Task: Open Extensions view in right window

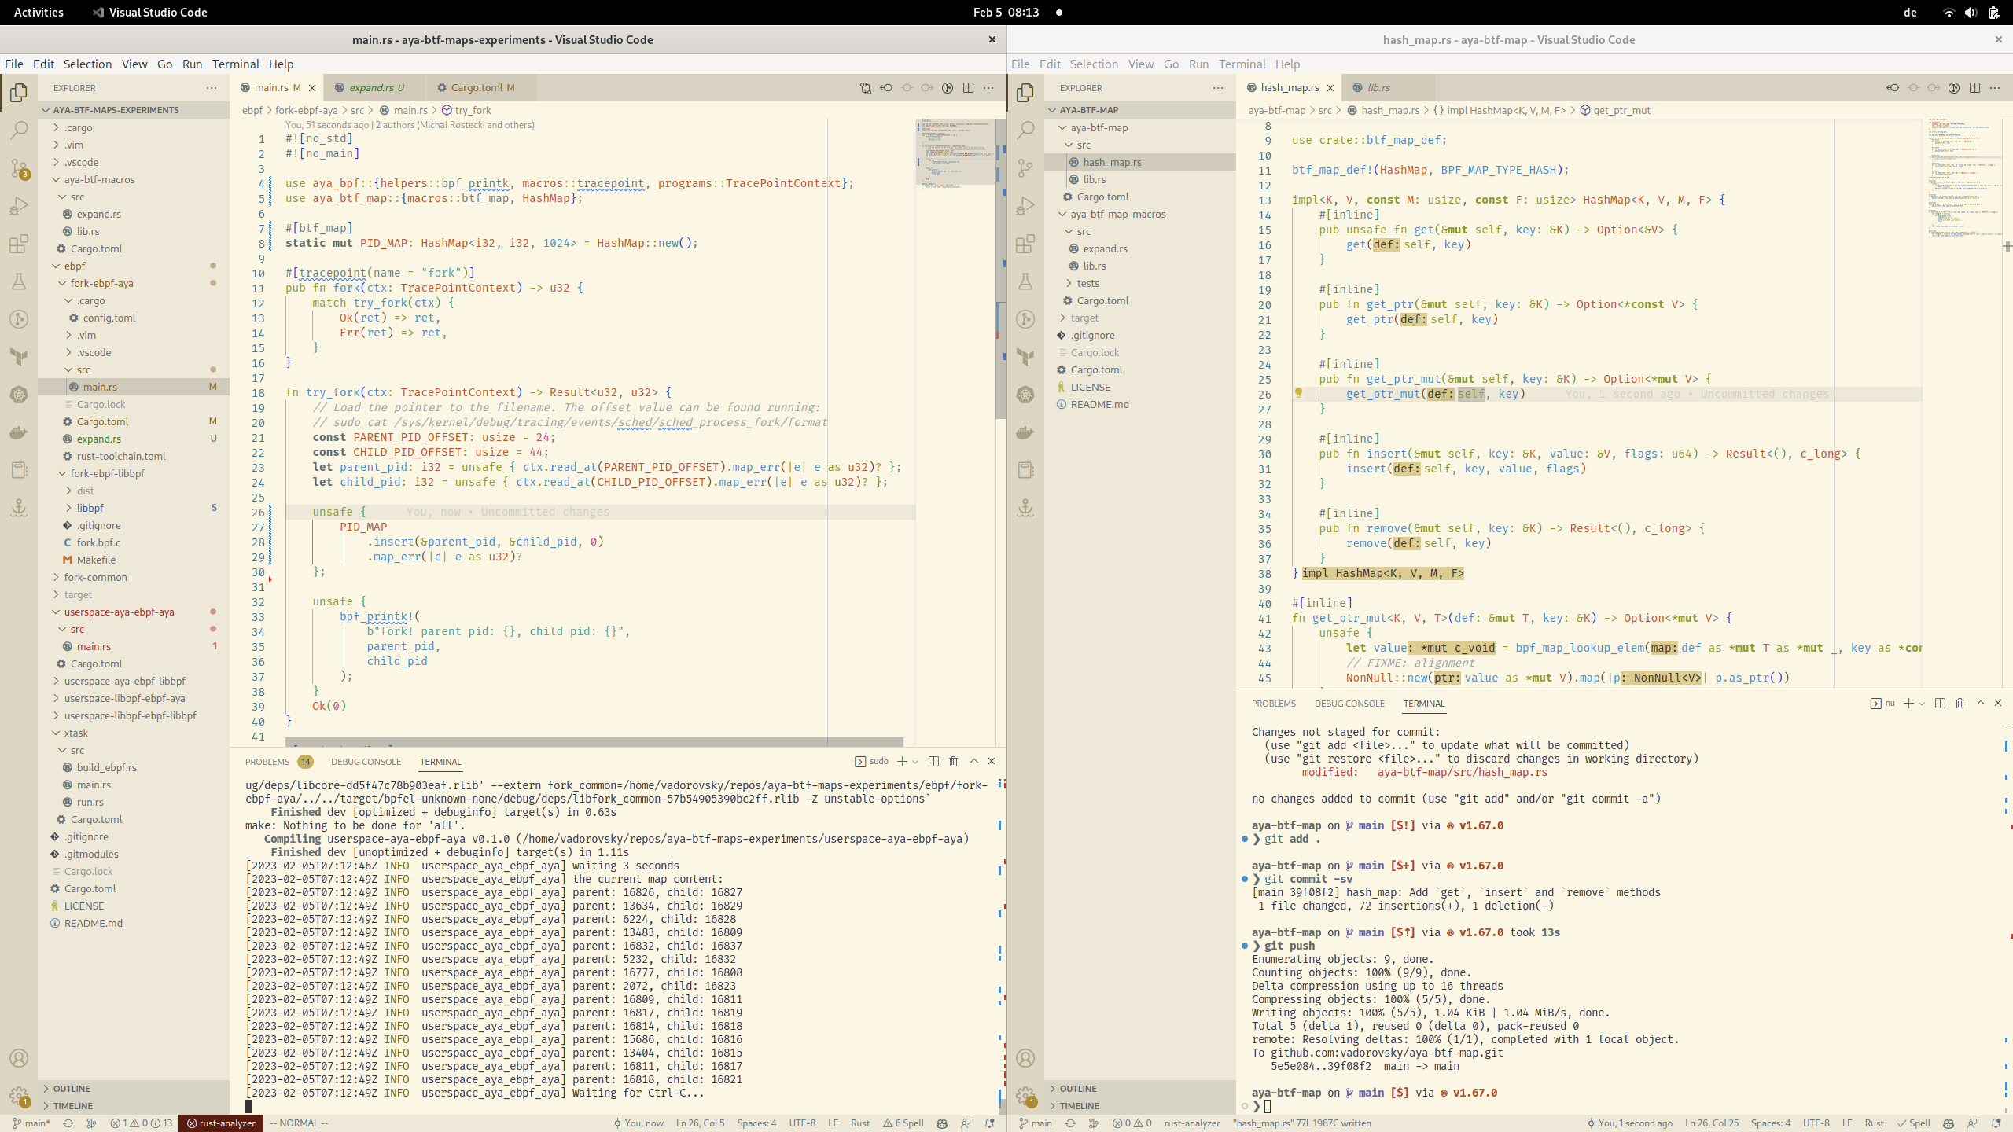Action: coord(1025,244)
